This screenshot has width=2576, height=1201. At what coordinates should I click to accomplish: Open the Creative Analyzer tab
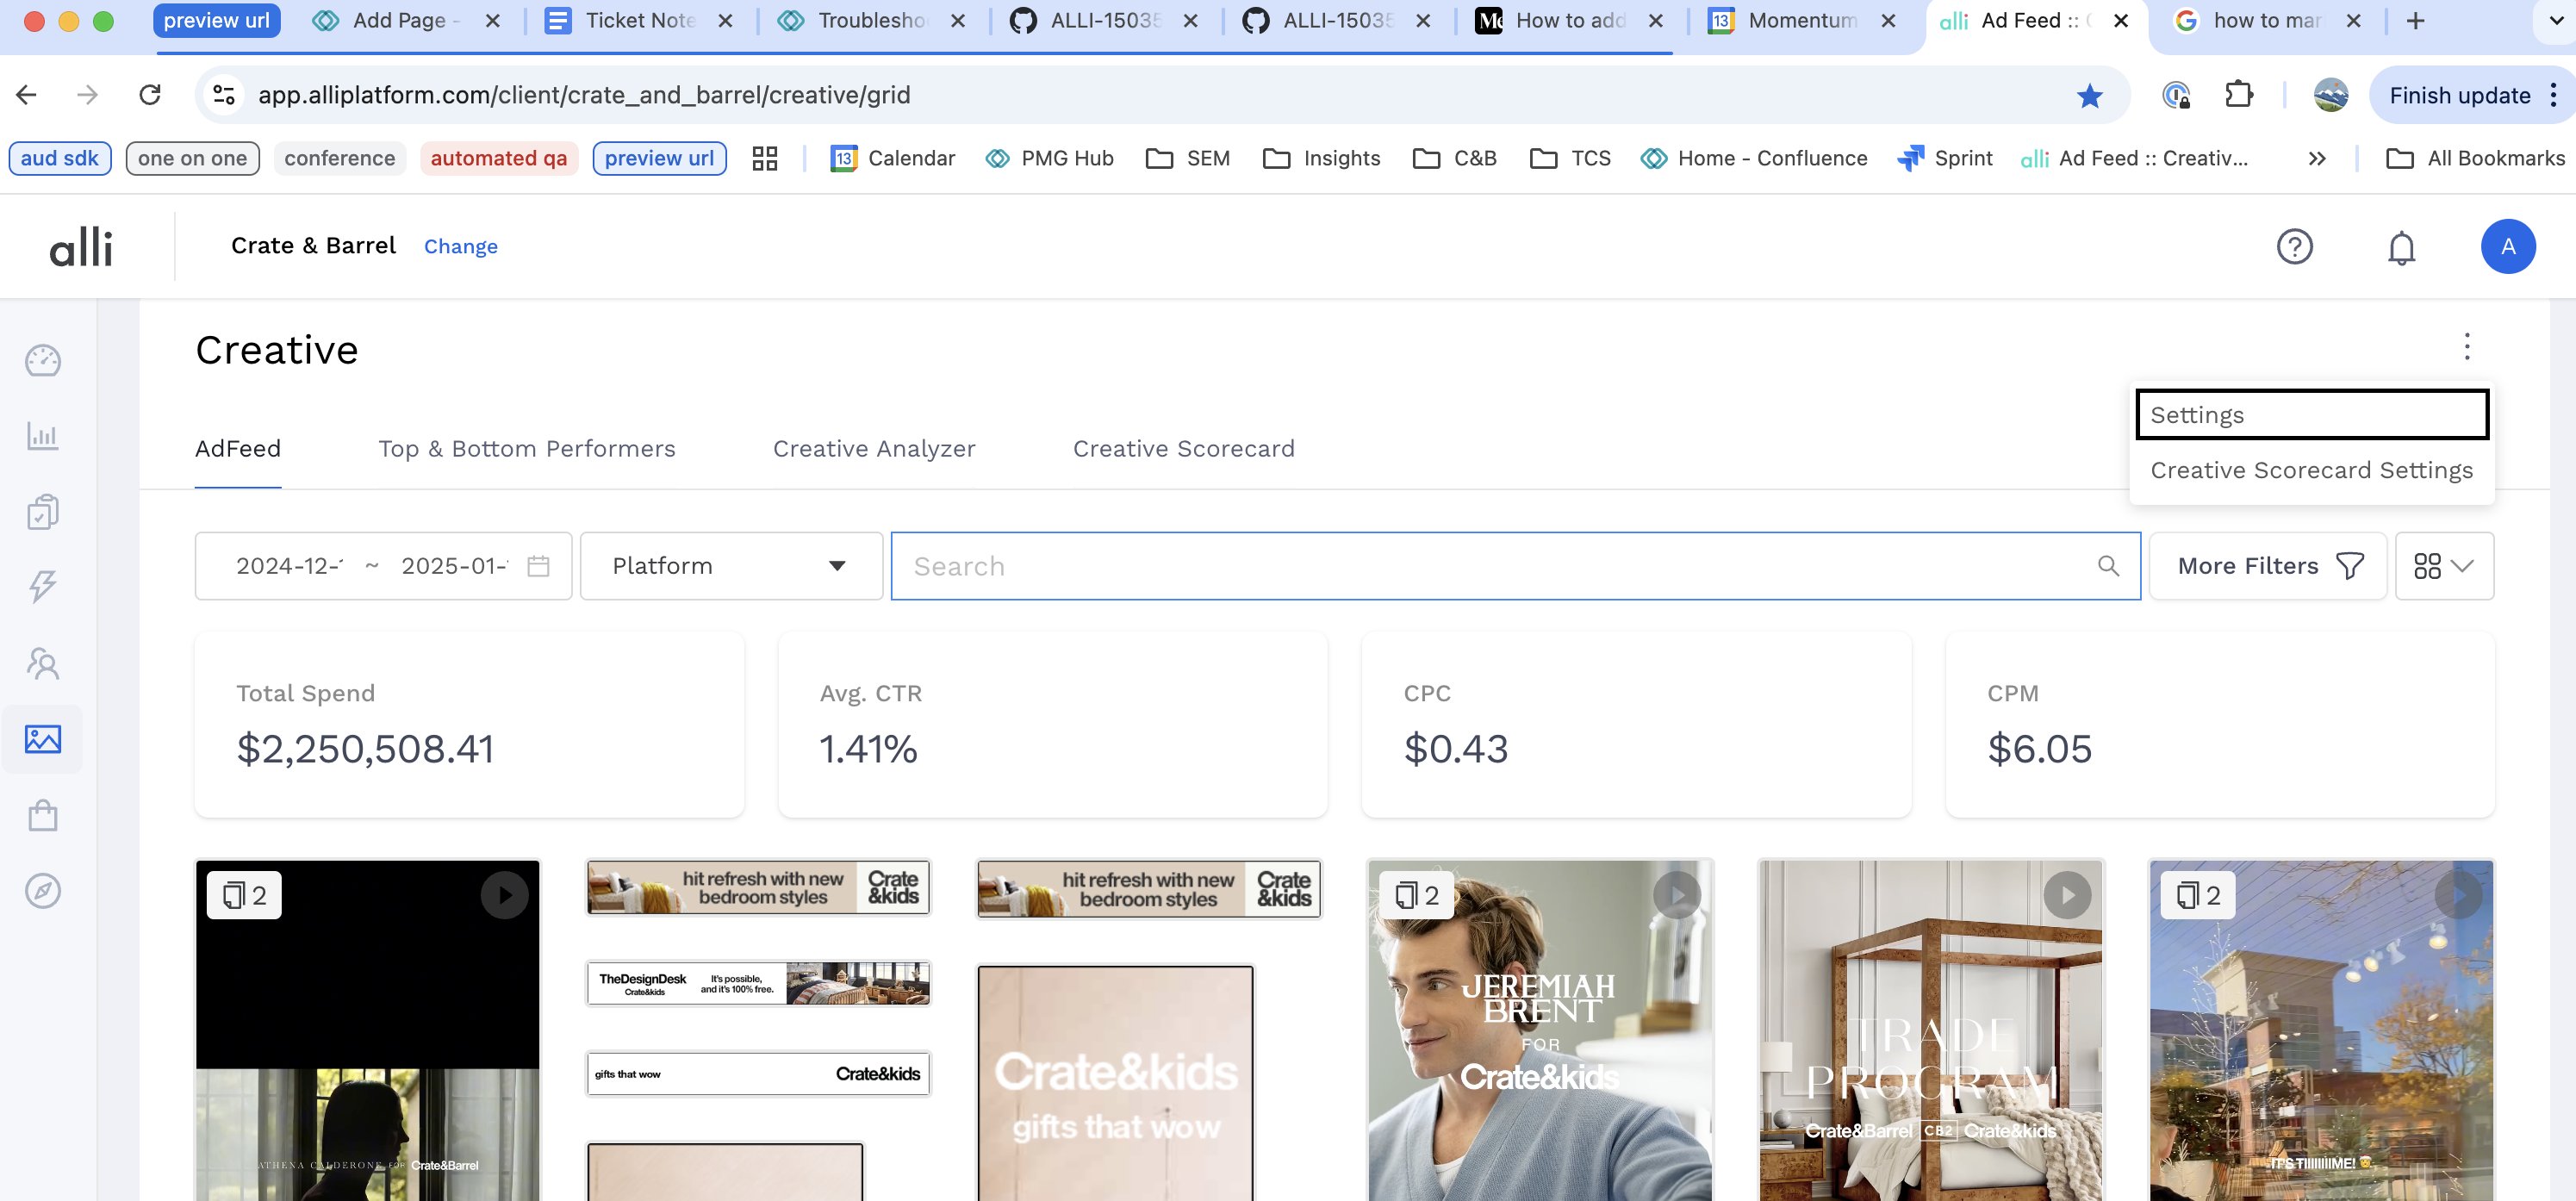coord(873,449)
